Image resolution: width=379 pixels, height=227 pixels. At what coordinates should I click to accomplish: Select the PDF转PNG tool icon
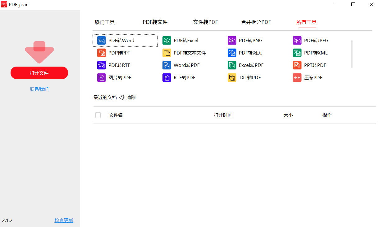[x=232, y=41]
